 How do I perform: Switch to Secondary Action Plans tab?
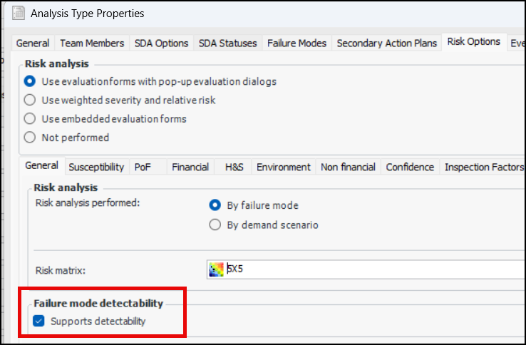pyautogui.click(x=386, y=43)
